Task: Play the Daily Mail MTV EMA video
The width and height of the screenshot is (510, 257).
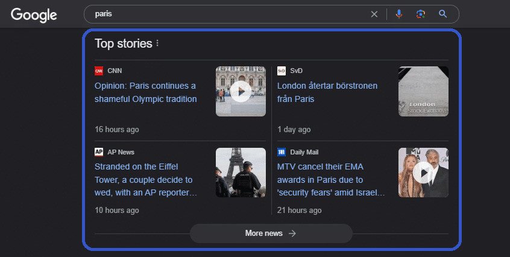Action: (x=423, y=173)
